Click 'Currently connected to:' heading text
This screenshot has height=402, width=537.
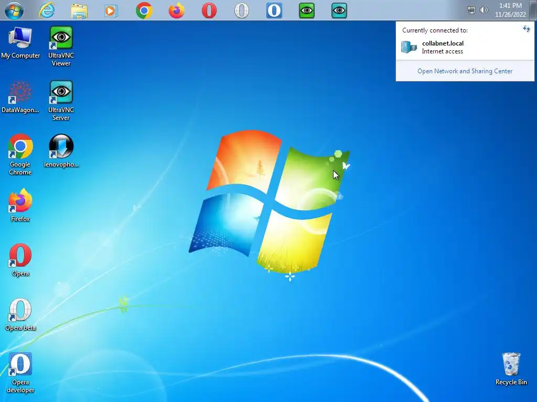coord(435,30)
